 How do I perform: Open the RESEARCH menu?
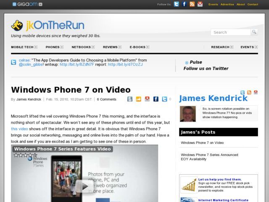pos(220,47)
